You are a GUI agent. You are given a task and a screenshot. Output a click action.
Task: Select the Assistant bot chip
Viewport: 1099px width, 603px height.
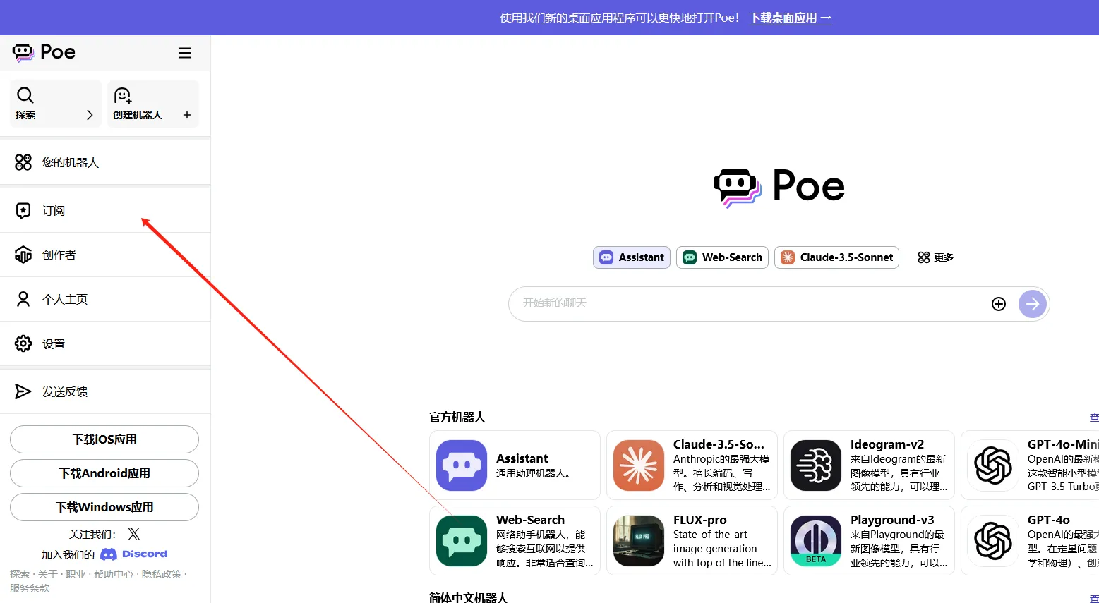(x=632, y=257)
